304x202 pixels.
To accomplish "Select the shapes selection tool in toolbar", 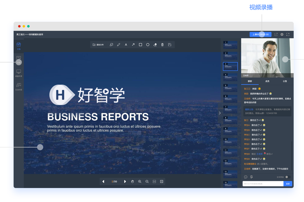I will (111, 45).
